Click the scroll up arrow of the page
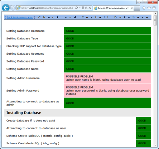Viewport: 159px width, 149px height. [x=155, y=14]
